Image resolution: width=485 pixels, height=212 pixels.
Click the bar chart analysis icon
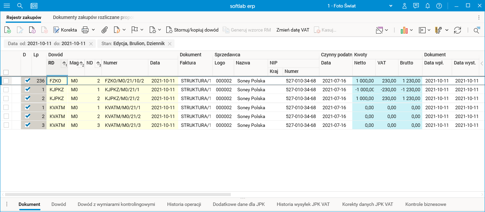pyautogui.click(x=404, y=30)
